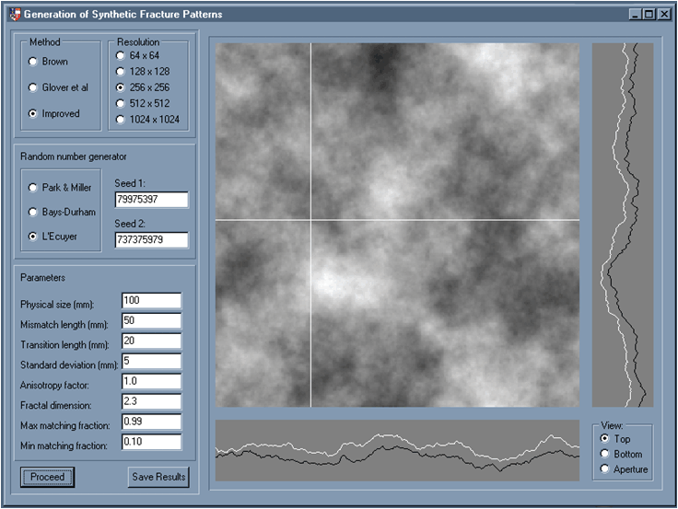
Task: Click the fracture surface grayscale map
Action: click(397, 225)
